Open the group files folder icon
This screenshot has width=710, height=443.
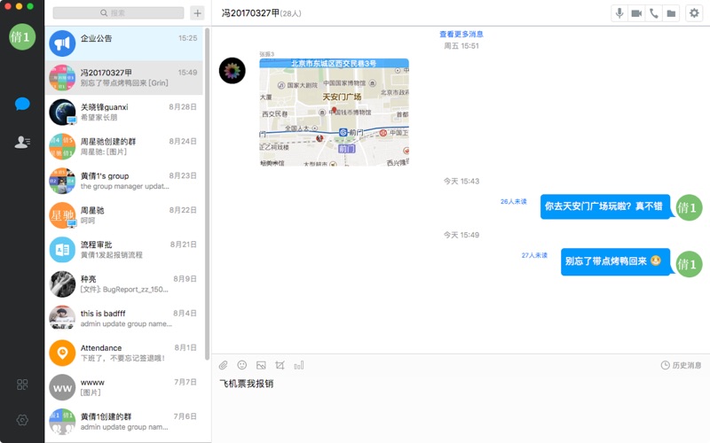tap(671, 13)
